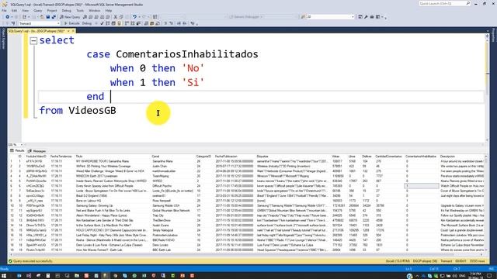Click the Decrease Indent icon
The height and width of the screenshot is (279, 497).
click(x=179, y=23)
